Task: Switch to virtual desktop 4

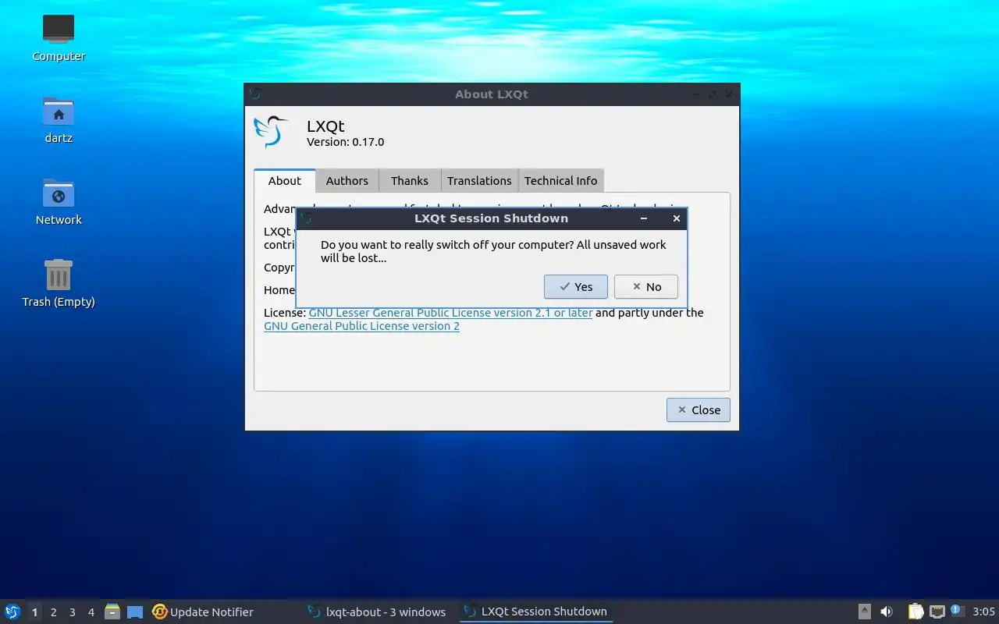Action: click(91, 612)
